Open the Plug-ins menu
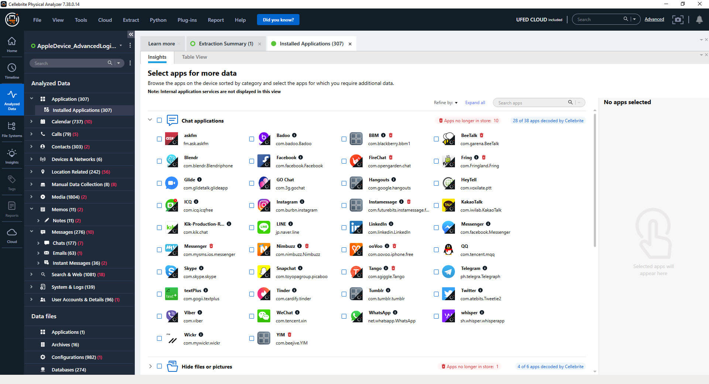The image size is (709, 384). tap(187, 20)
